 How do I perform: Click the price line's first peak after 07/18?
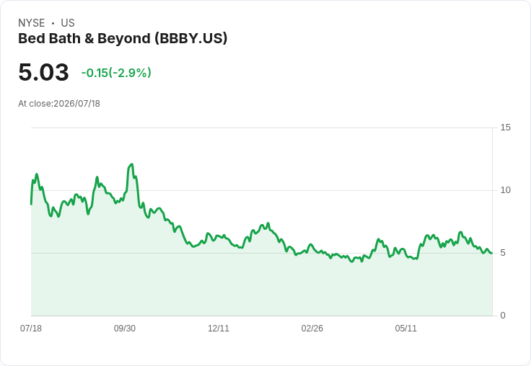37,174
